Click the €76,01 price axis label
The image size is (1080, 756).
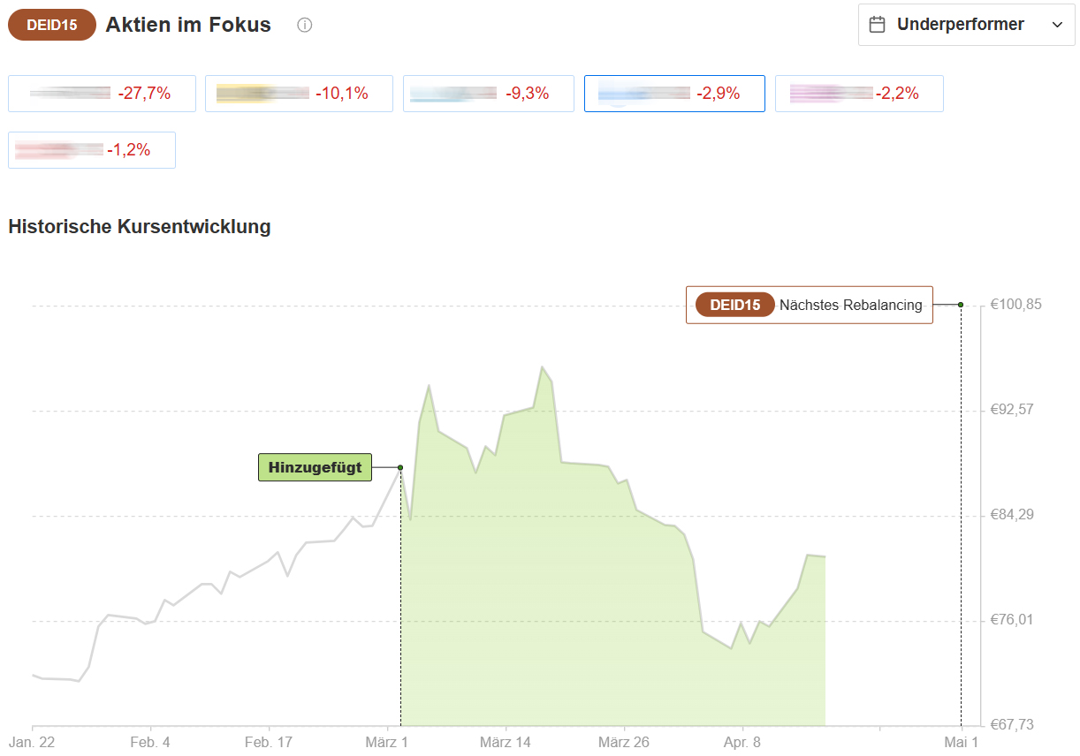(x=1012, y=620)
